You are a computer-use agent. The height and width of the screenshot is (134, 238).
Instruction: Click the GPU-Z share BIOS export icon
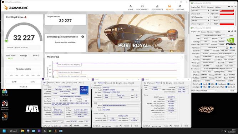click(227, 48)
